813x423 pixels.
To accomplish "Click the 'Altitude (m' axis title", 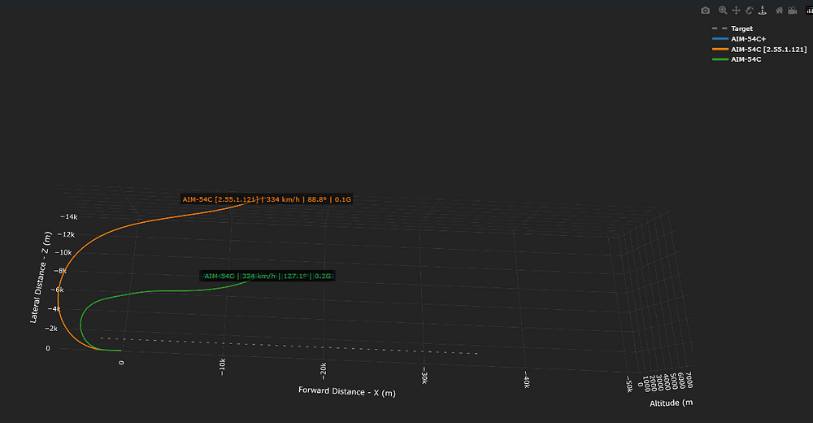I will click(671, 403).
